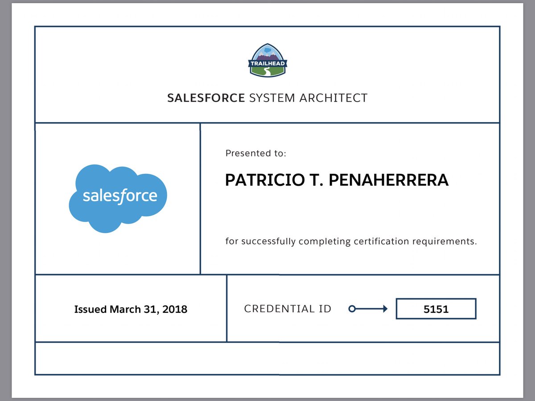This screenshot has height=401, width=535.
Task: Click the credential ID box showing 5151
Action: pyautogui.click(x=436, y=309)
